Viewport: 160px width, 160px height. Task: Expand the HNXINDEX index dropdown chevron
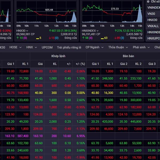[97, 31]
